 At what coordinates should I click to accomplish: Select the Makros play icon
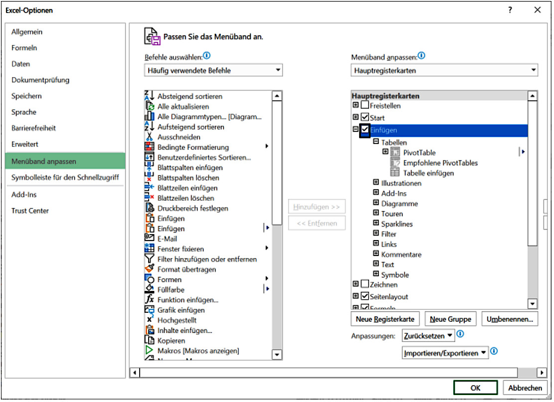click(149, 351)
